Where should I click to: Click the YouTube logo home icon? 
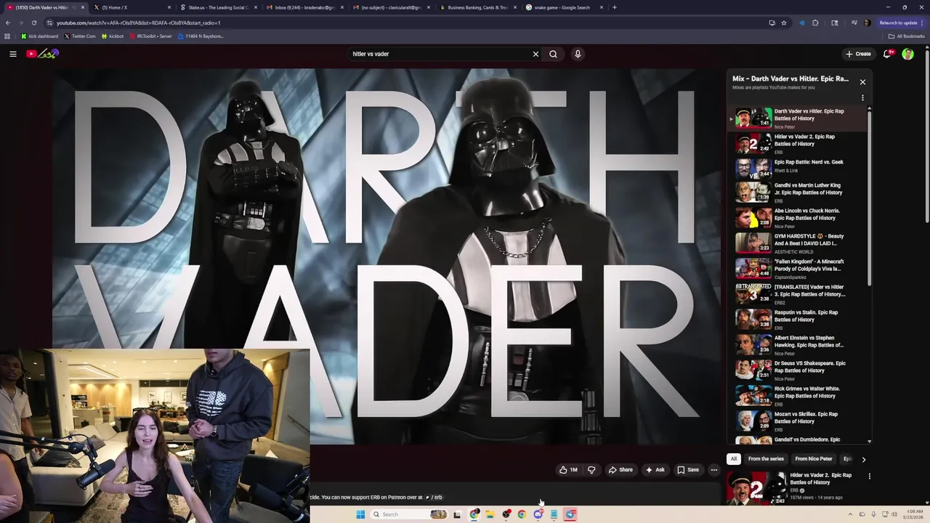point(43,54)
